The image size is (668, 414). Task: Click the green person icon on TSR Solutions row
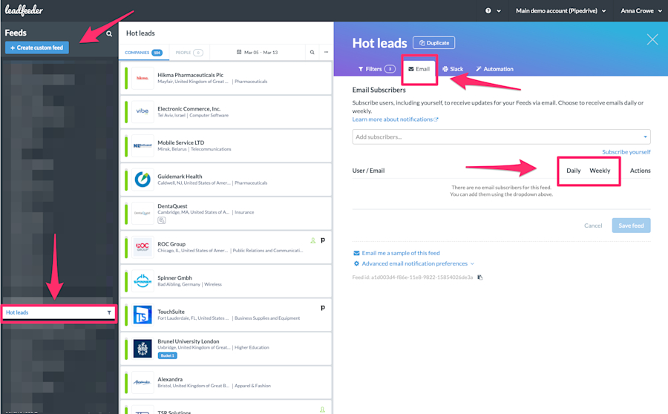pyautogui.click(x=323, y=410)
